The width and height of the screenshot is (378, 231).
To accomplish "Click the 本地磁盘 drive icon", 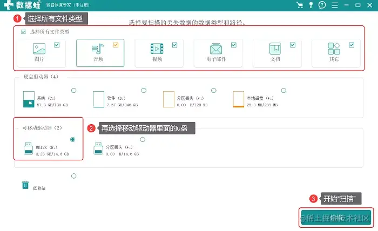I will point(239,99).
